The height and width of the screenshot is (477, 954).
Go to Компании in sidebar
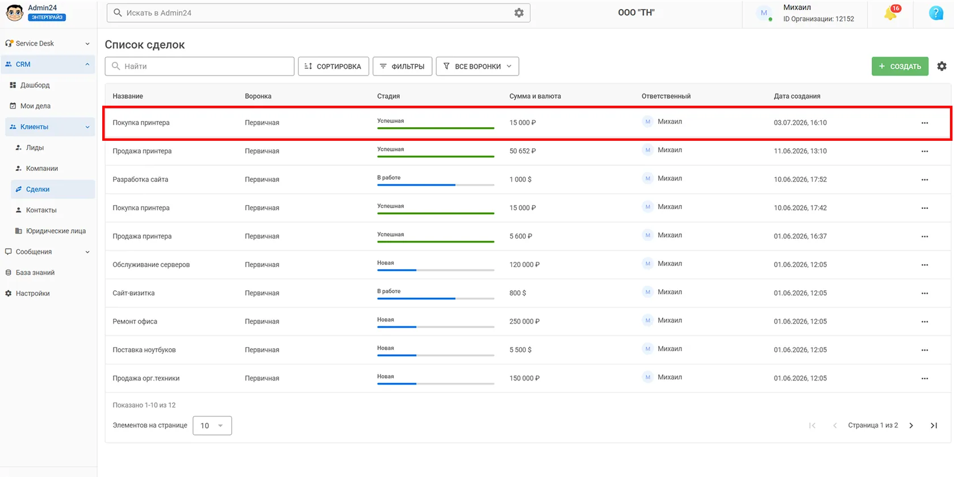41,168
